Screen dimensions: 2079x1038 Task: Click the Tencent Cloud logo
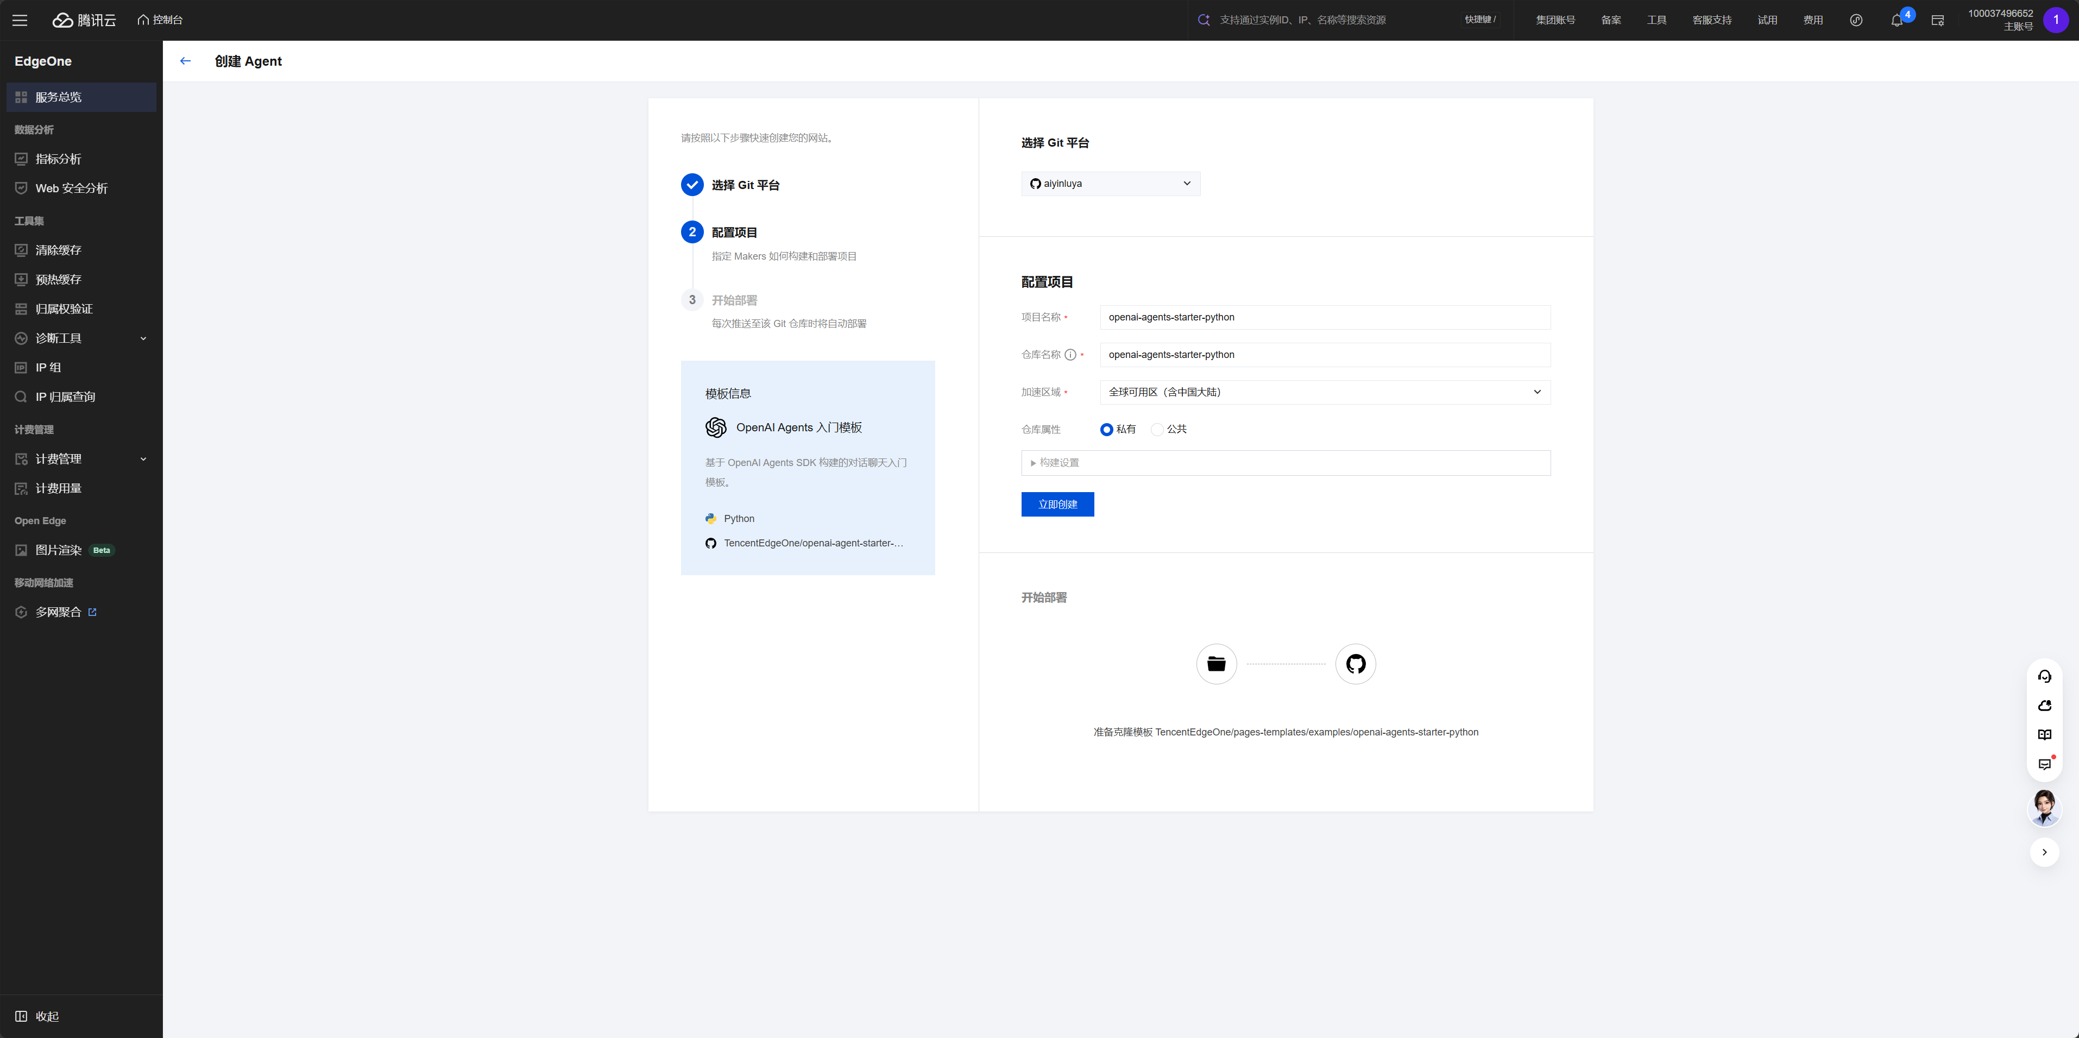(x=85, y=20)
